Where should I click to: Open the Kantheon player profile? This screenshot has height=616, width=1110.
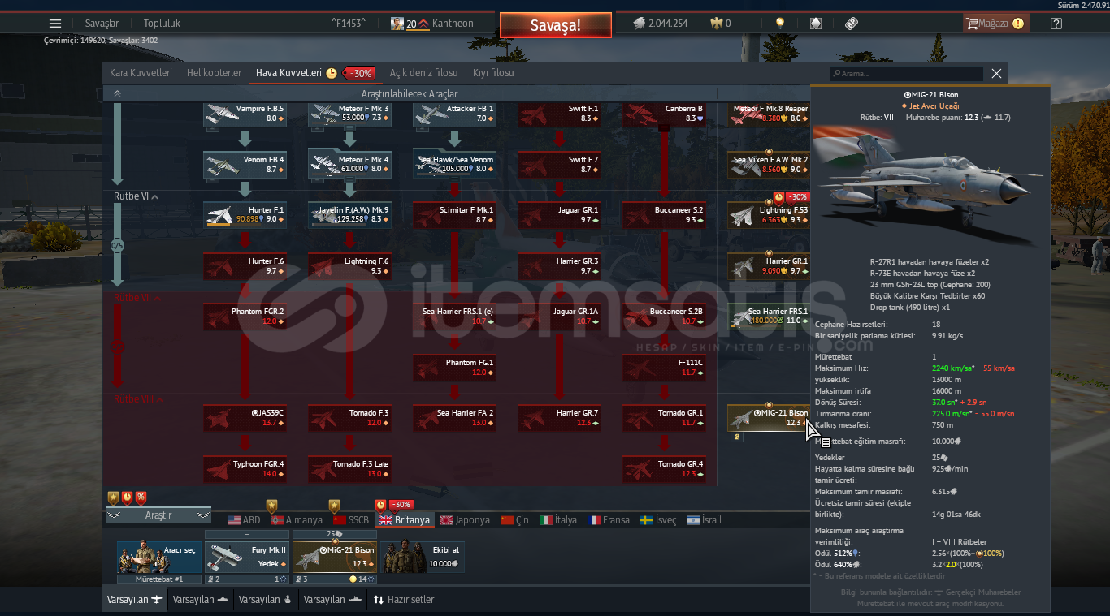point(432,24)
